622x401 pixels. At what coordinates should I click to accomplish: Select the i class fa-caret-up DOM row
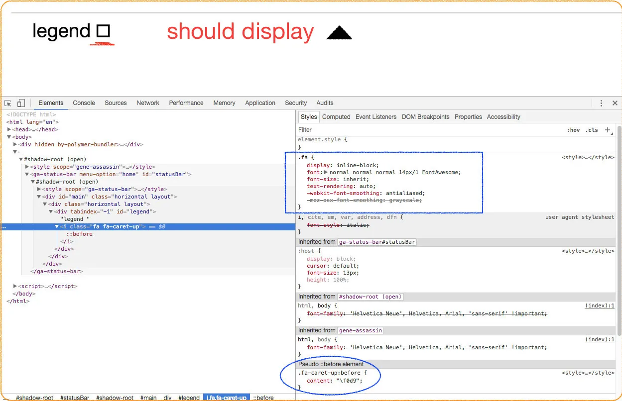click(x=147, y=226)
